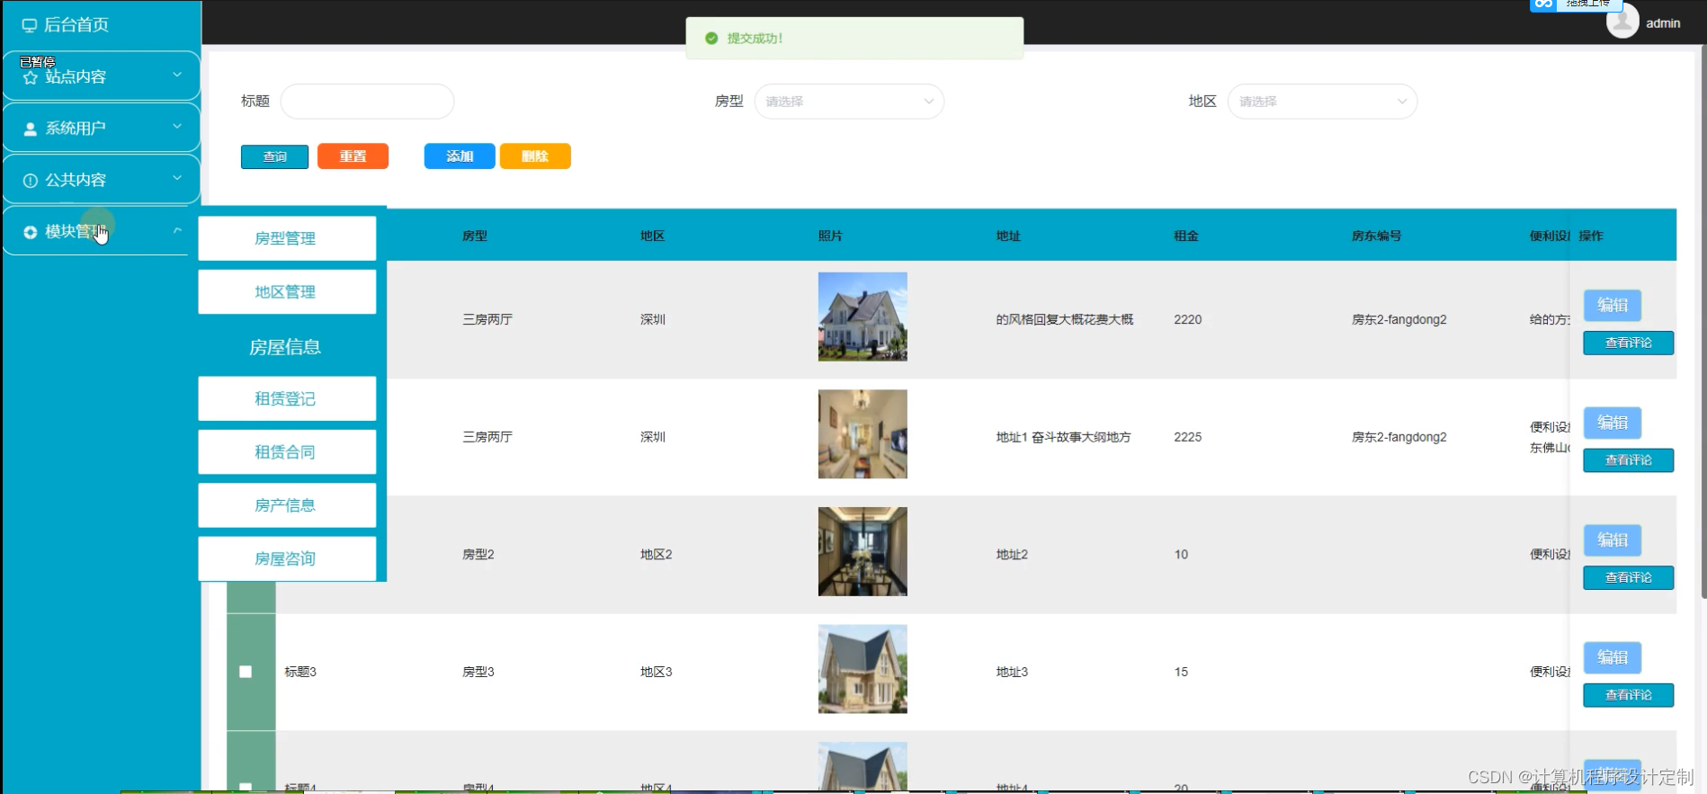Click the 重置 reset button
Screen dimensions: 1707x794
point(353,156)
